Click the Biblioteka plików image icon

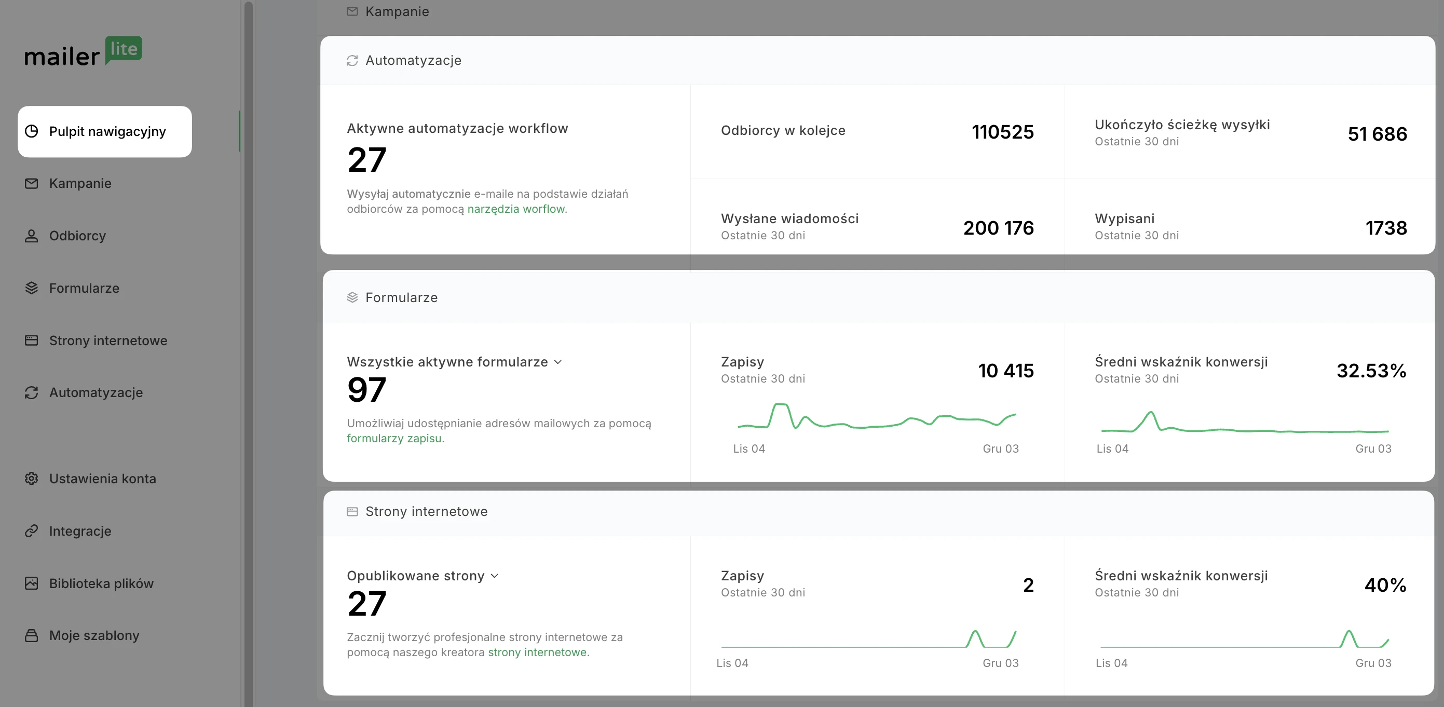pos(31,583)
